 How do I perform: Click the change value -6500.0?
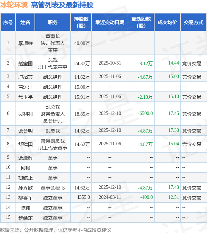tap(145, 113)
